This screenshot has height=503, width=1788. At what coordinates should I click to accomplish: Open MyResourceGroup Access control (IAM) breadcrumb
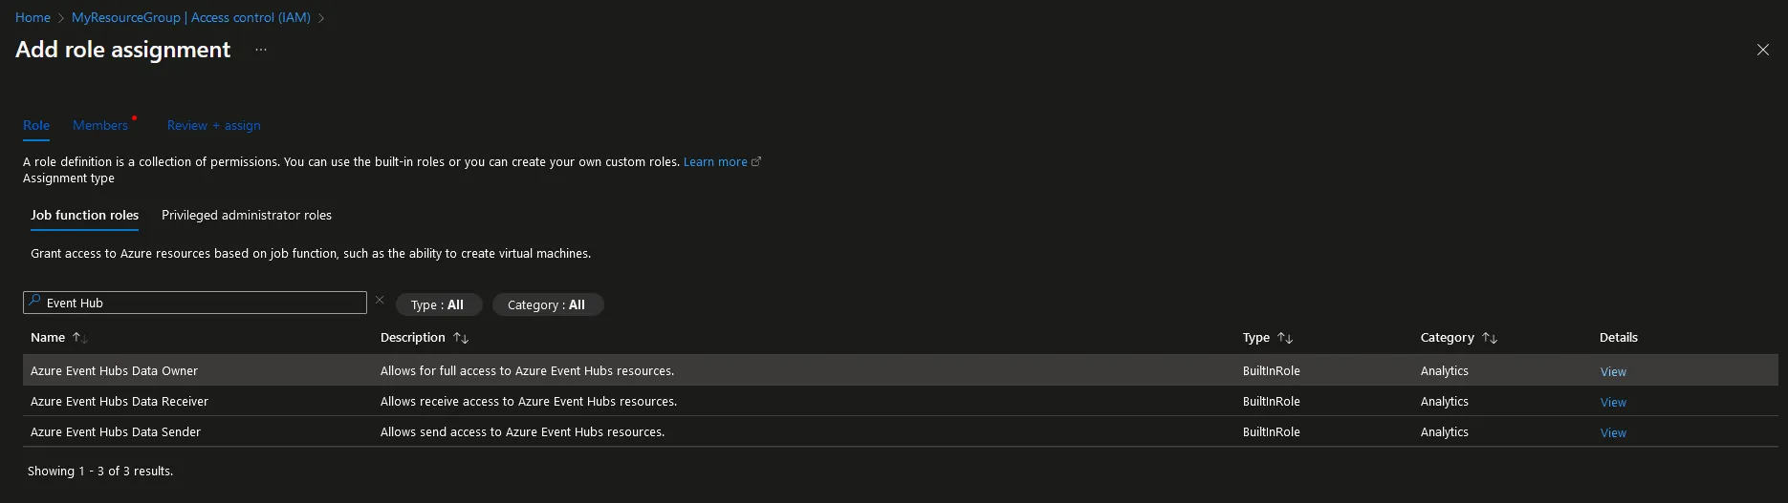click(x=191, y=17)
